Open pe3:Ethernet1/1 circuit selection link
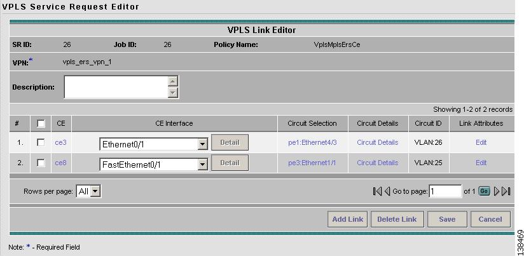Viewport: 524px width, 256px height. 312,163
